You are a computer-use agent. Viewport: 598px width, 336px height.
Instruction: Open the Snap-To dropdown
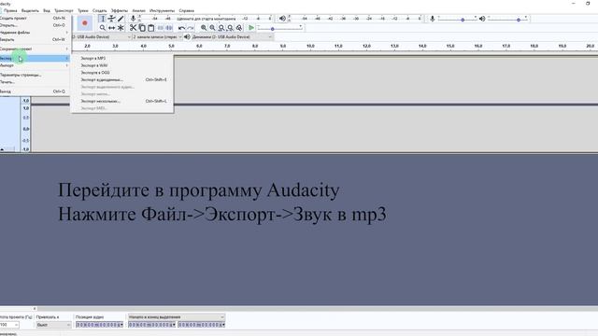(x=53, y=325)
